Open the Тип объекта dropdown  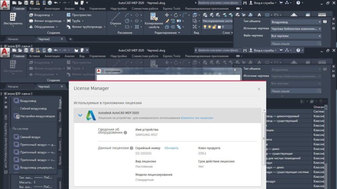coord(296,22)
